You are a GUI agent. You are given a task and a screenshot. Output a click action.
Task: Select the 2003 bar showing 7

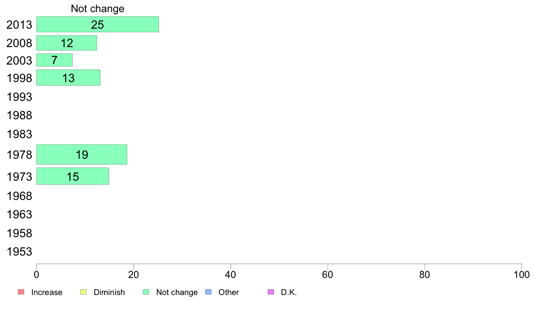[x=54, y=60]
